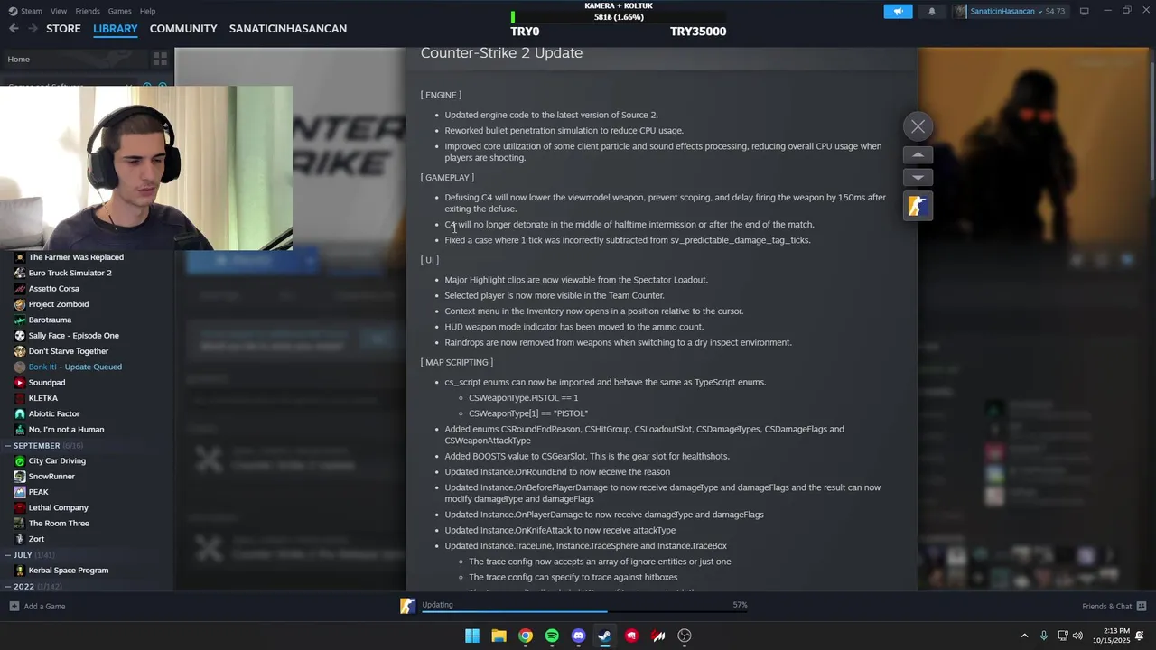Open OBS Studio from taskbar
1156x650 pixels.
(685, 636)
